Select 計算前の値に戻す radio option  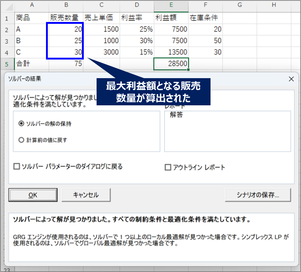click(x=21, y=140)
